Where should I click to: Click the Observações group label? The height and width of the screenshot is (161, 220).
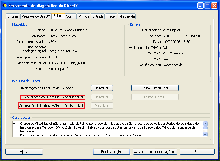click(x=21, y=118)
